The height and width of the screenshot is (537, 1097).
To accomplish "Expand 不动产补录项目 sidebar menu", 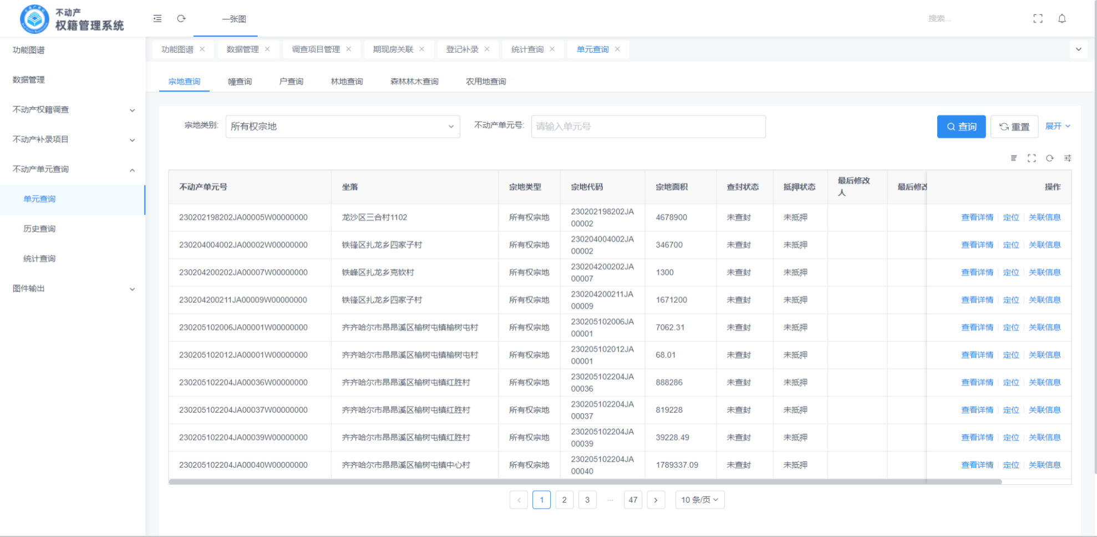I will (73, 139).
